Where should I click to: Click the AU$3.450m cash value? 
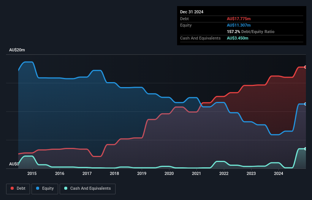tap(238, 38)
